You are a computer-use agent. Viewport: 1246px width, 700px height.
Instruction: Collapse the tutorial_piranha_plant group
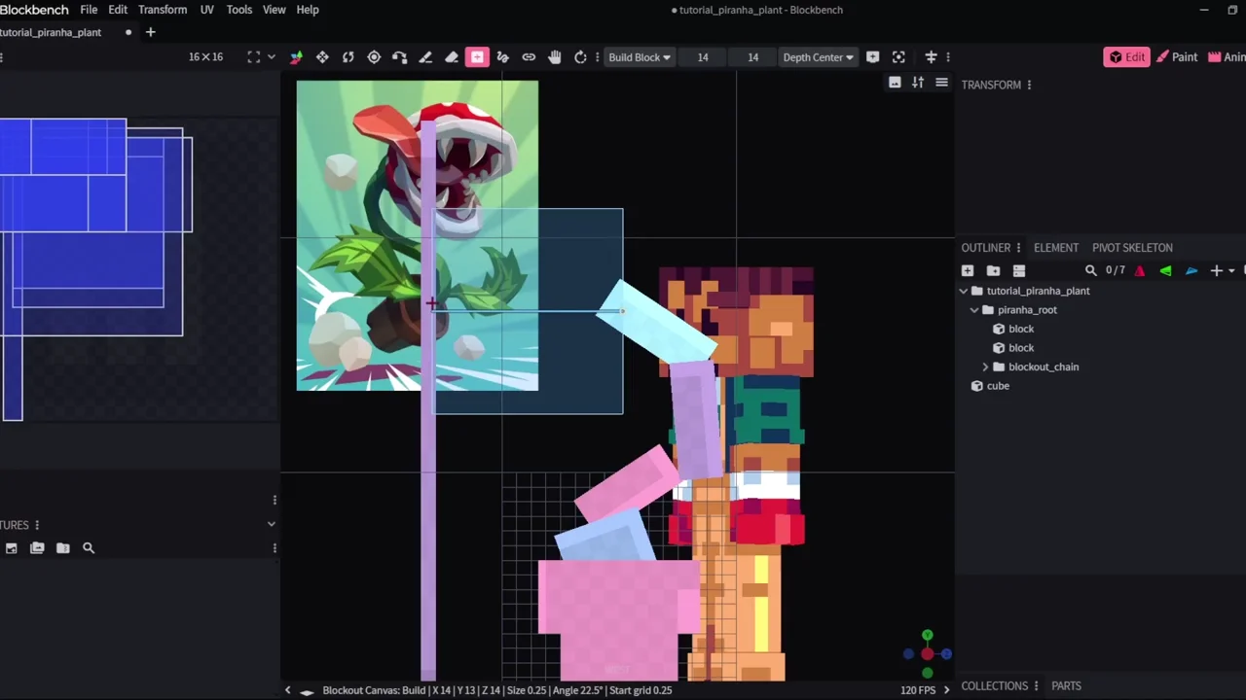964,291
